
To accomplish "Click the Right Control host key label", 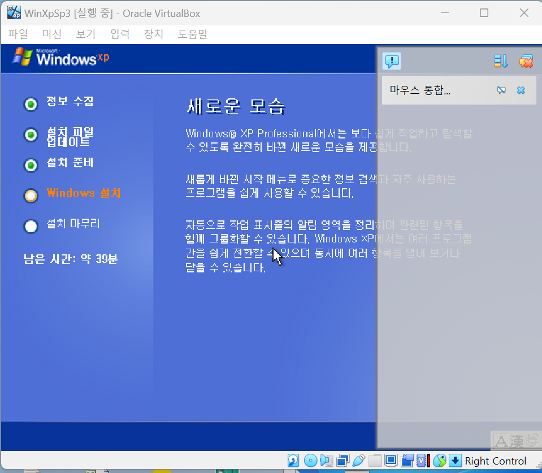I will (495, 461).
